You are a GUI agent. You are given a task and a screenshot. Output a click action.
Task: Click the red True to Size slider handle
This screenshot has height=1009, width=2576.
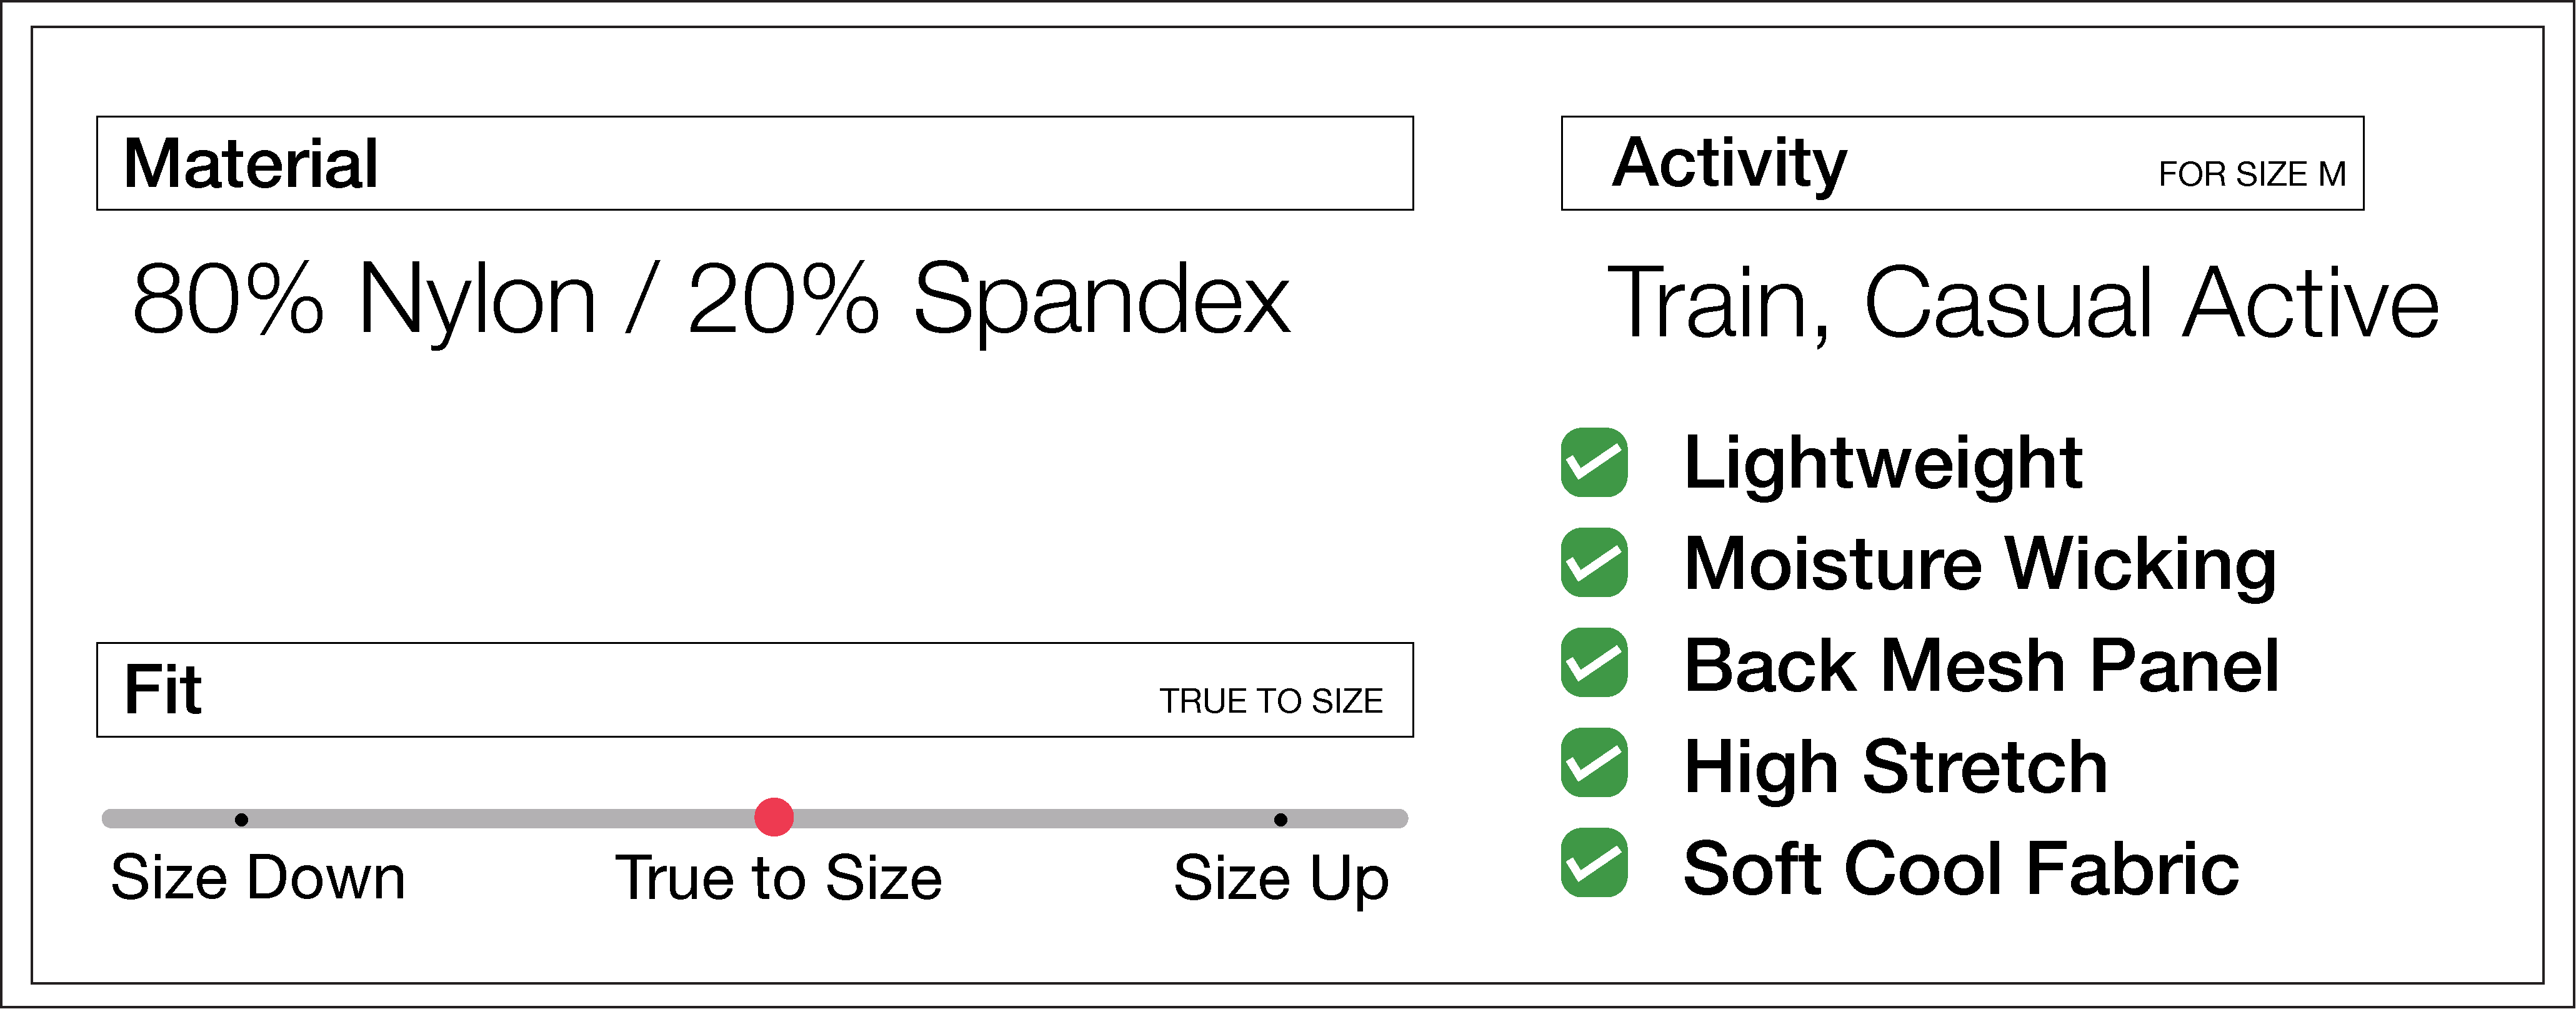774,817
